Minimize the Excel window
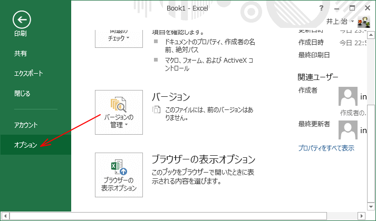The height and width of the screenshot is (221, 376). 337,8
